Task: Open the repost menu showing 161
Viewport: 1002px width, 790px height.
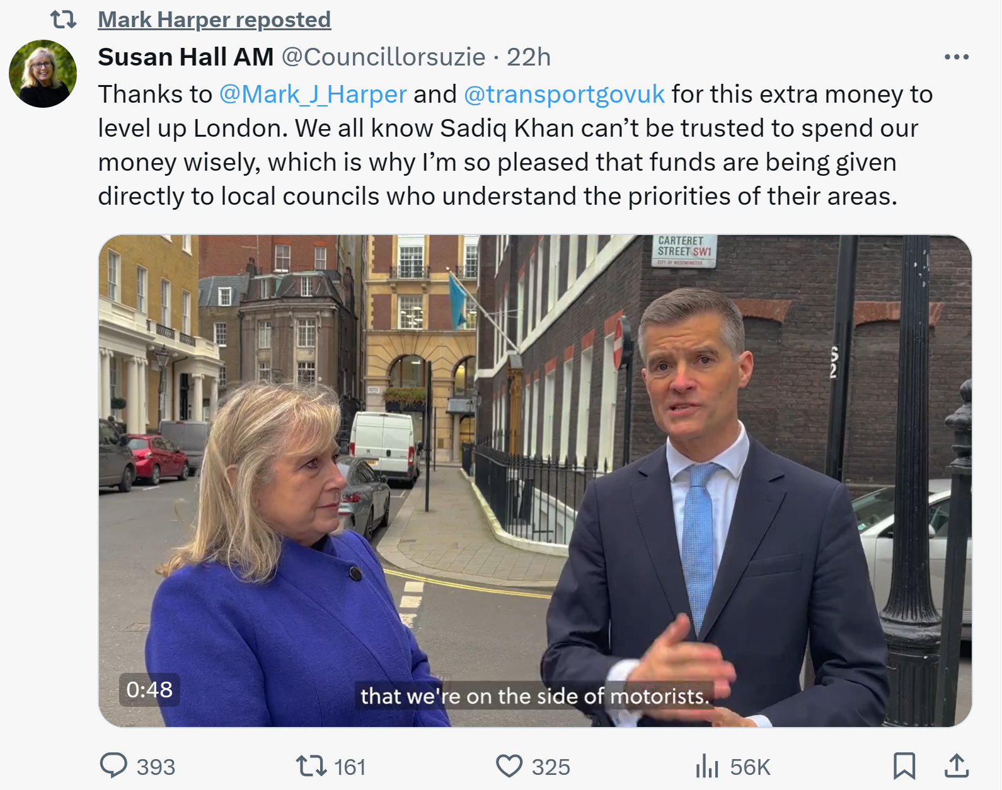Action: (x=311, y=766)
